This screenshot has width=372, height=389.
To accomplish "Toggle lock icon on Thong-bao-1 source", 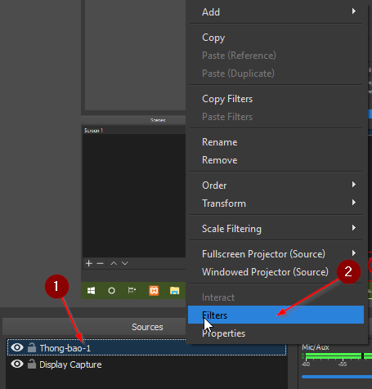I will (x=32, y=347).
